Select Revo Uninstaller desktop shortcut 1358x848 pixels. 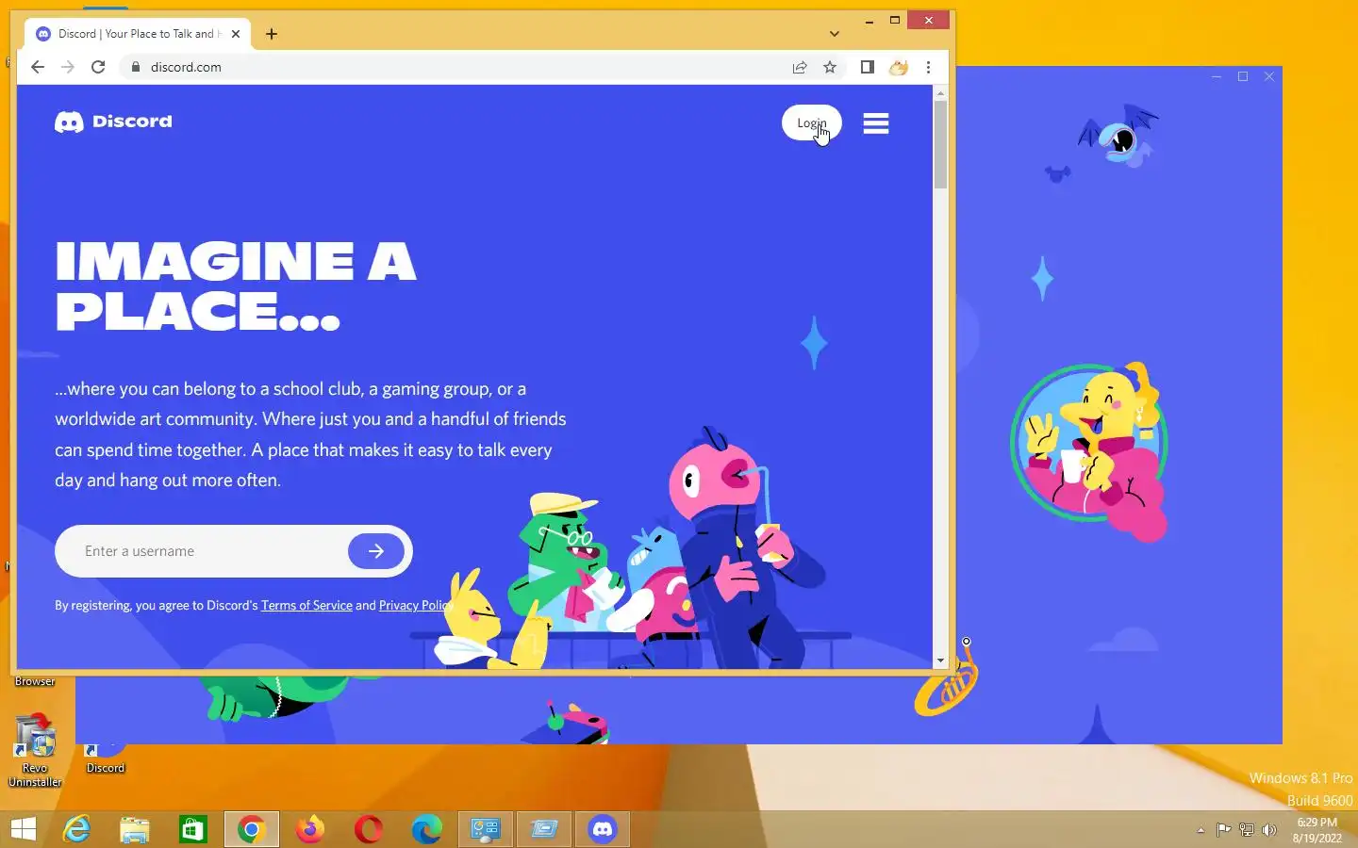click(35, 751)
